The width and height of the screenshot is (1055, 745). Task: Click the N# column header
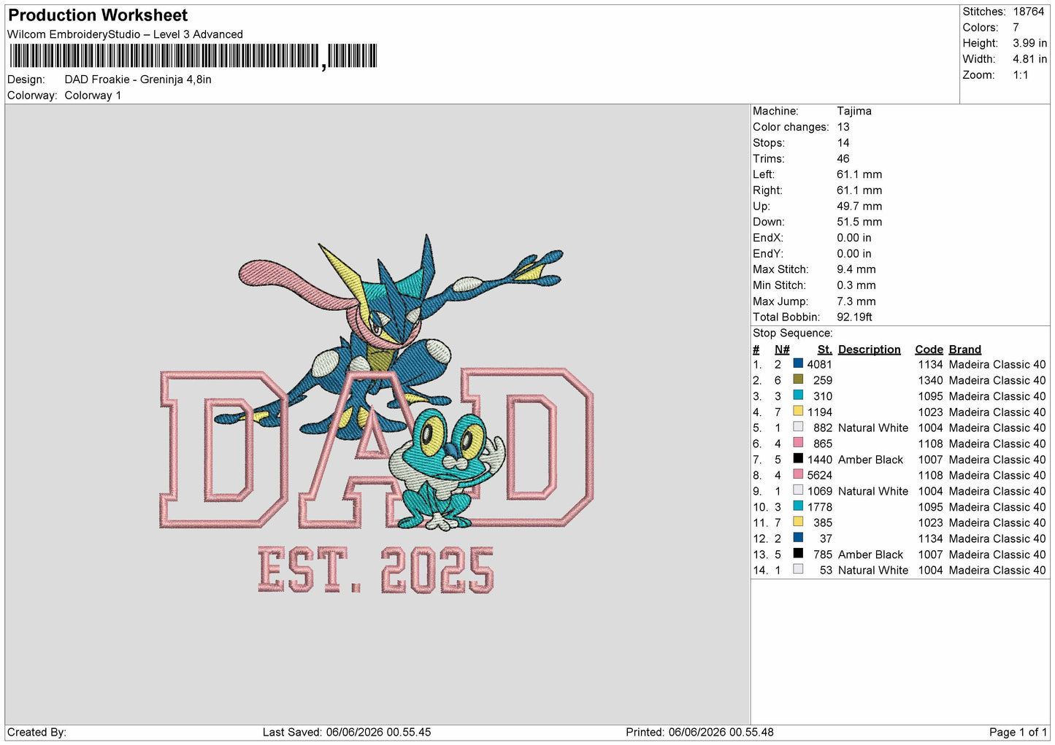click(x=782, y=350)
